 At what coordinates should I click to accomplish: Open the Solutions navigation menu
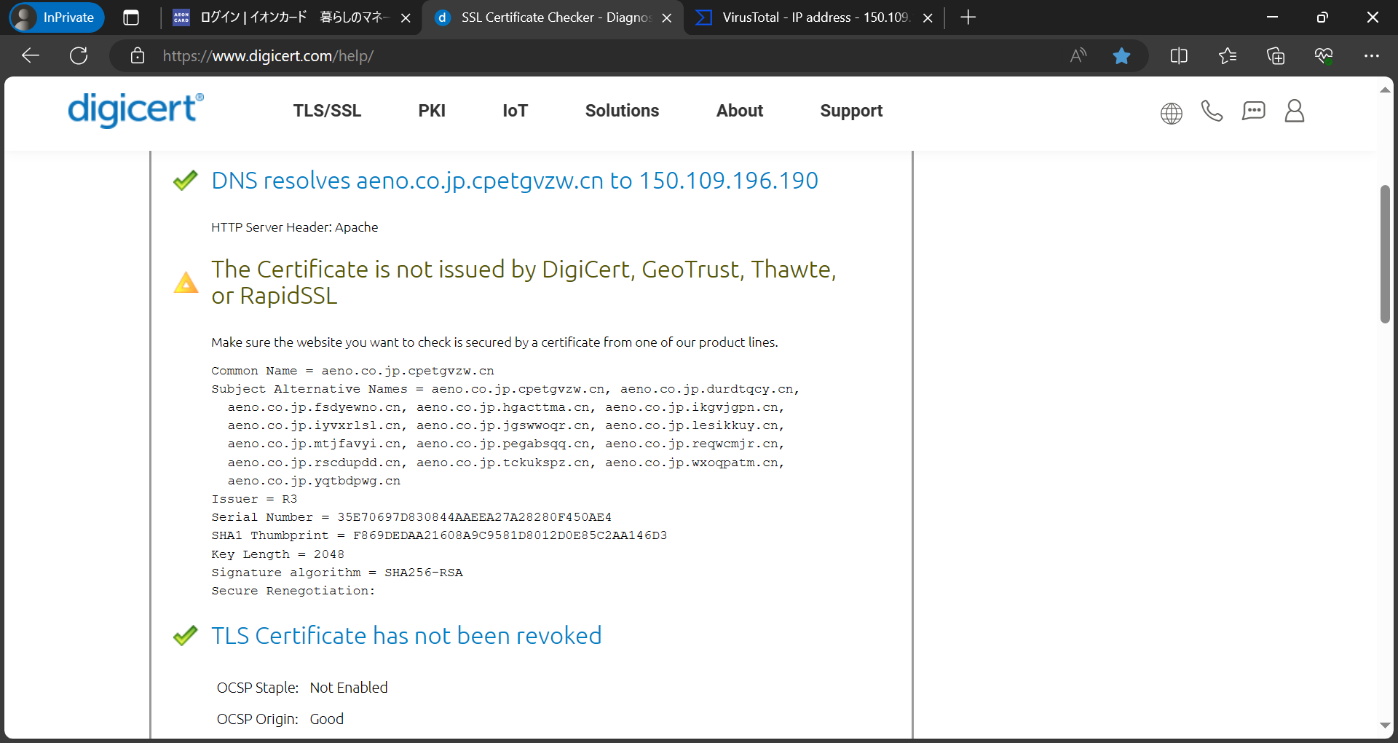pos(622,111)
